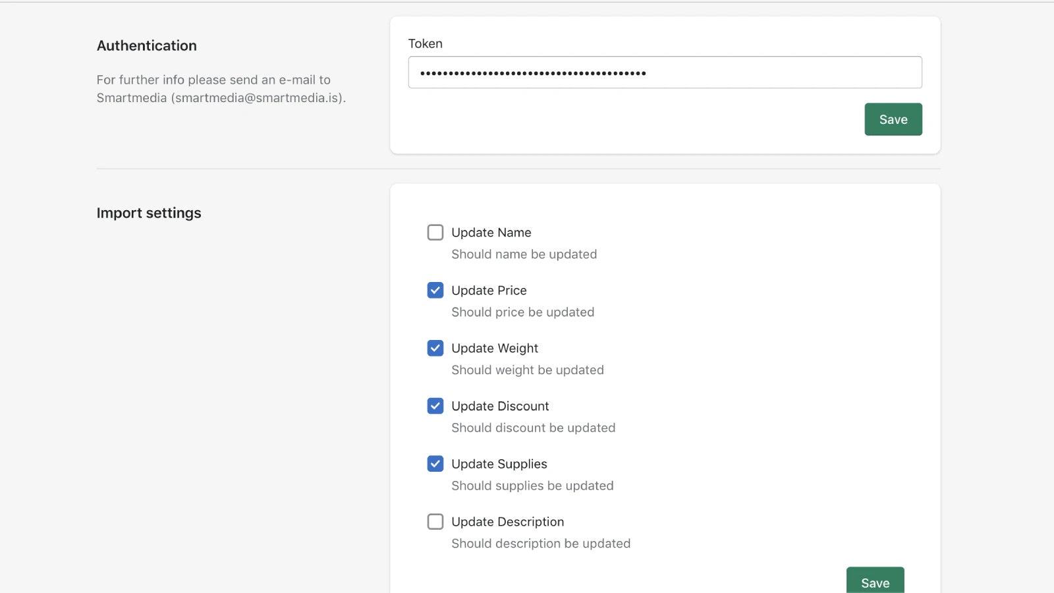Click the 'Update Supplies' label text
Image resolution: width=1054 pixels, height=593 pixels.
499,464
